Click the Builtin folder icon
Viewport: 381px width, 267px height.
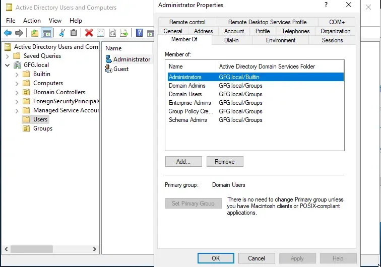click(x=26, y=74)
